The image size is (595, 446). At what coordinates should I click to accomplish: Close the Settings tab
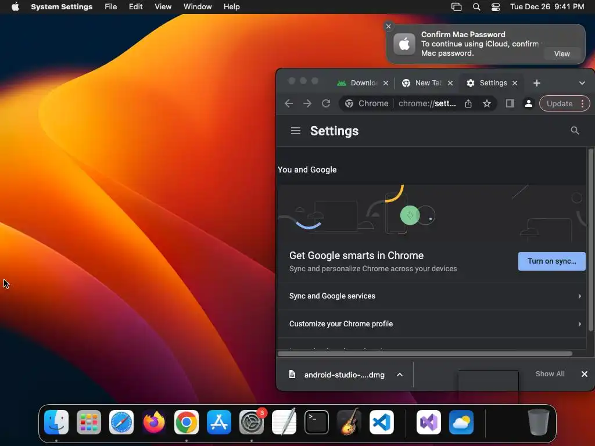[515, 83]
